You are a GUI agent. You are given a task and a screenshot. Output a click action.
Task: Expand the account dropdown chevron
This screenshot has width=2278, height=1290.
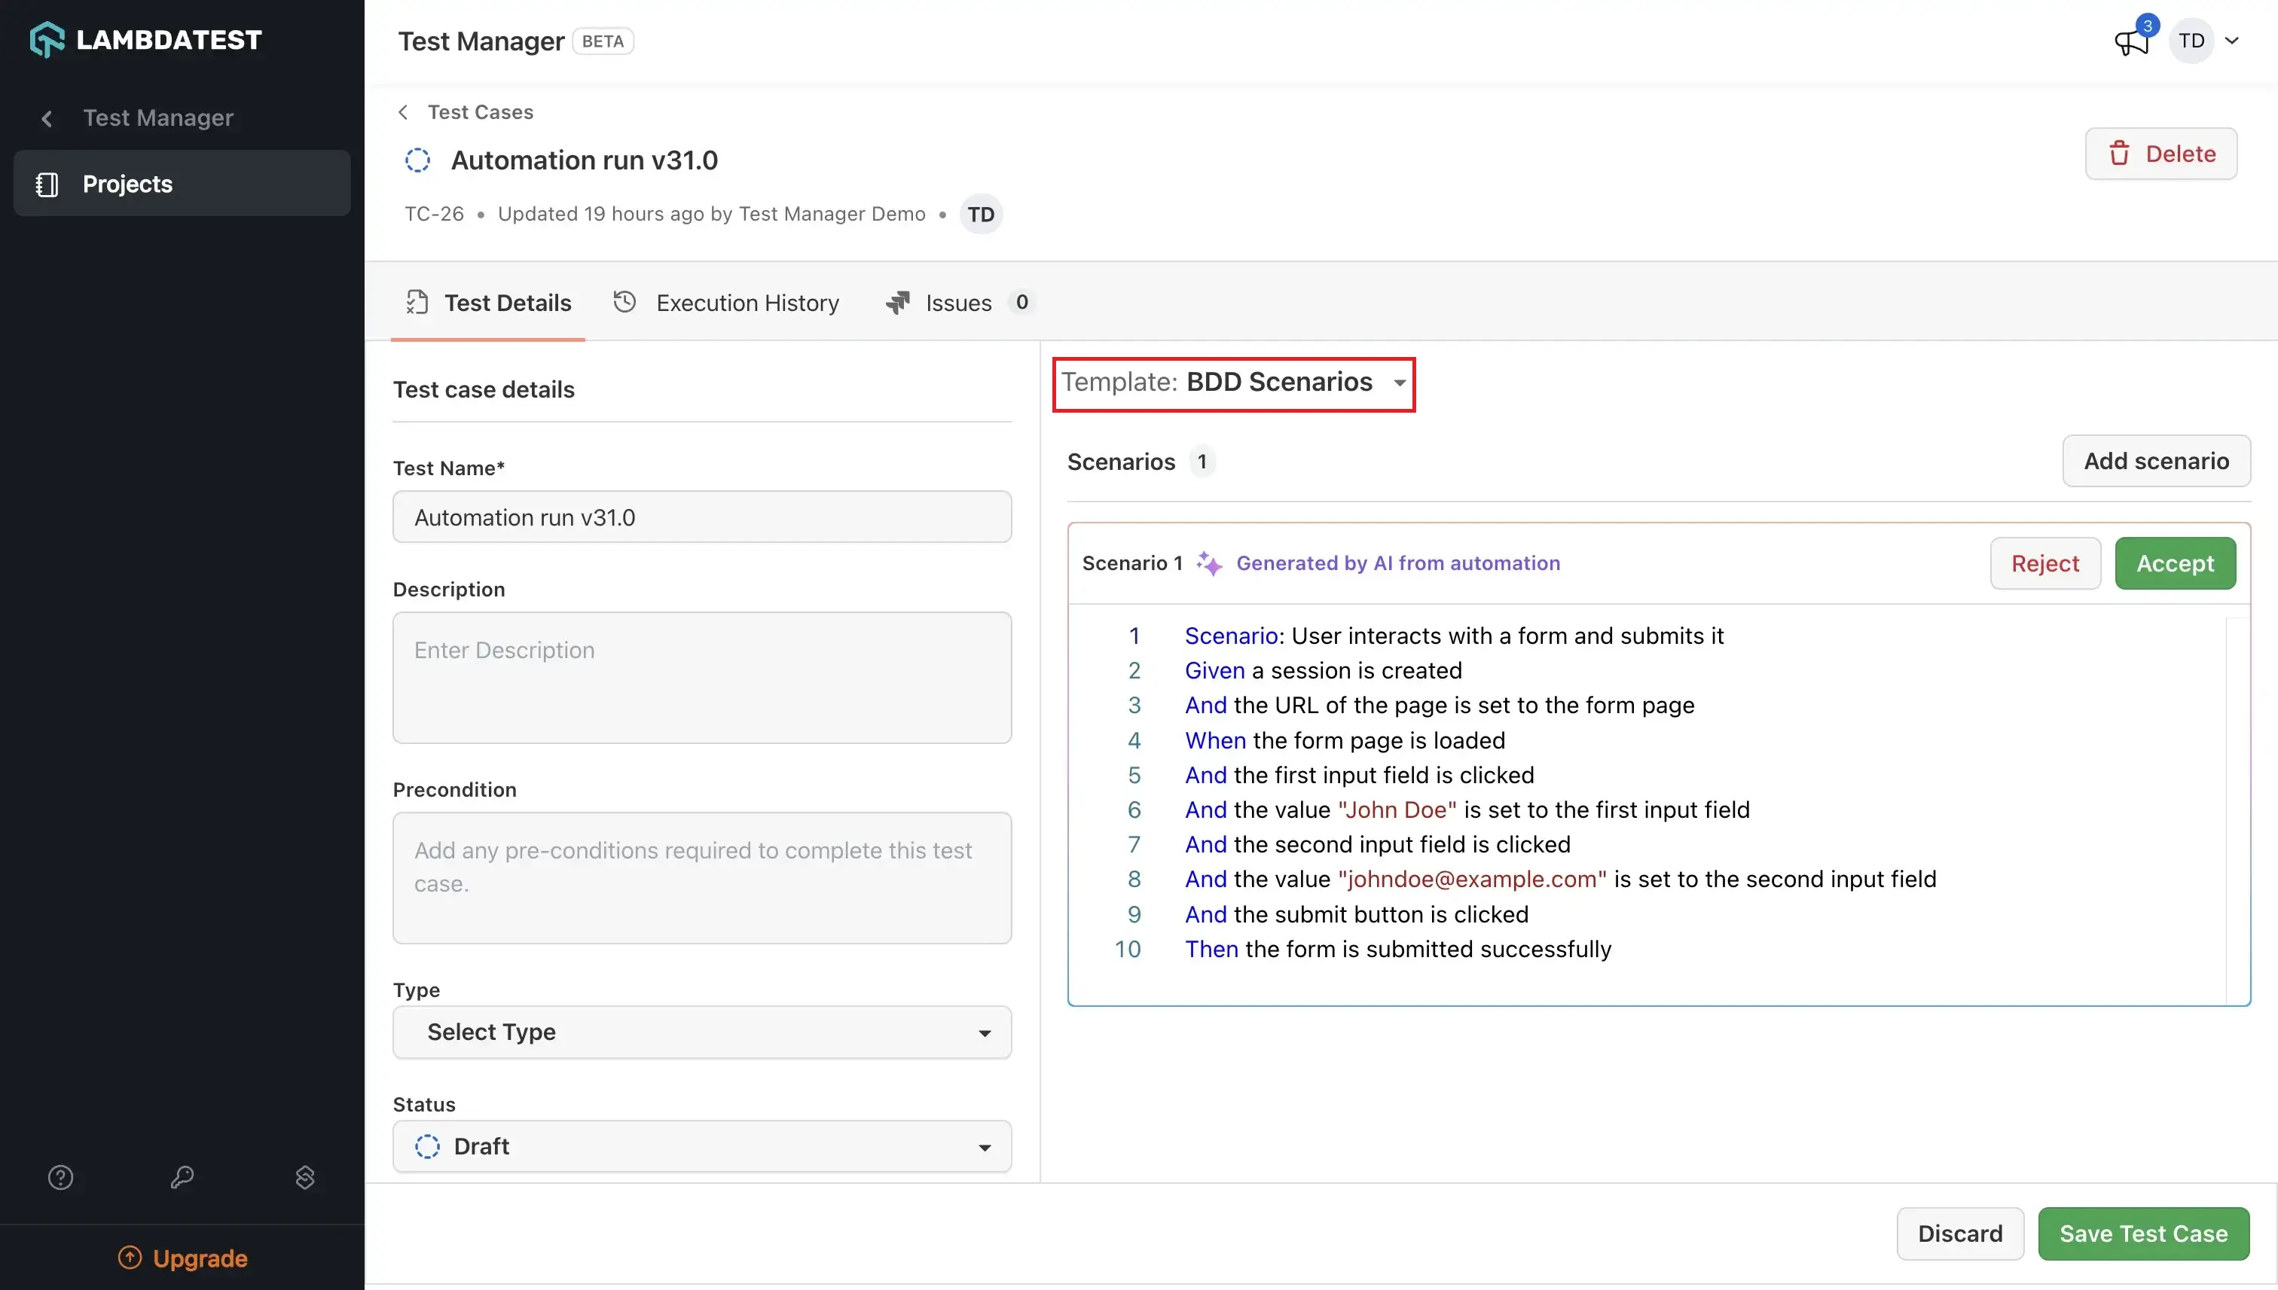tap(2232, 41)
